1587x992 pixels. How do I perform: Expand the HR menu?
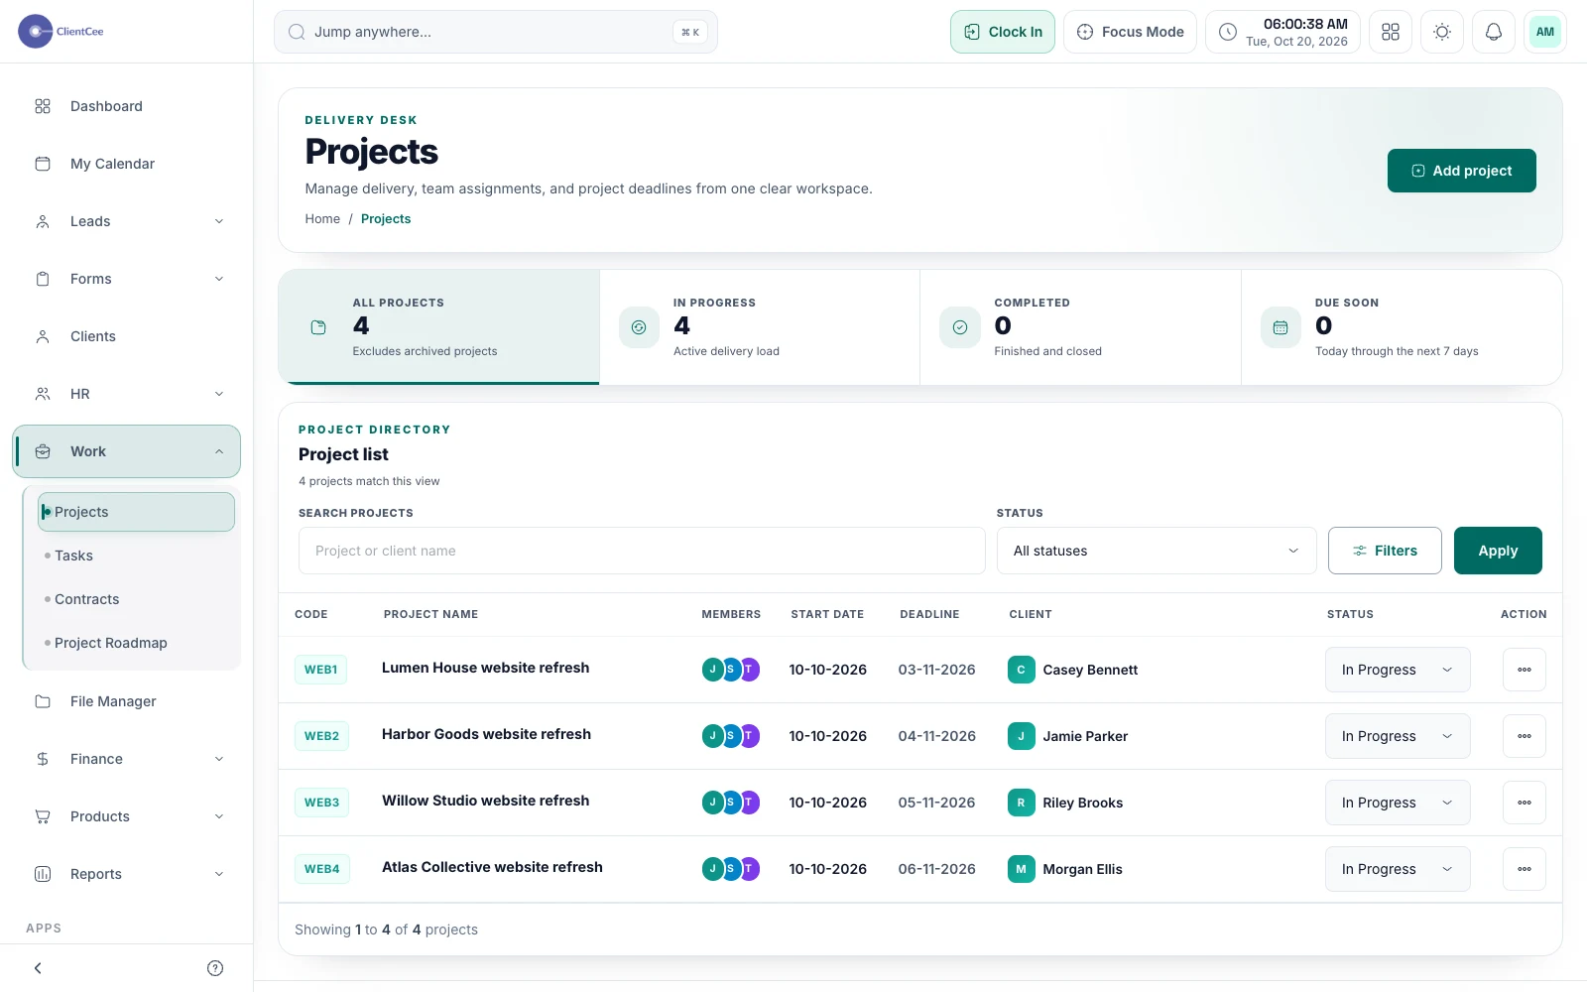127,394
